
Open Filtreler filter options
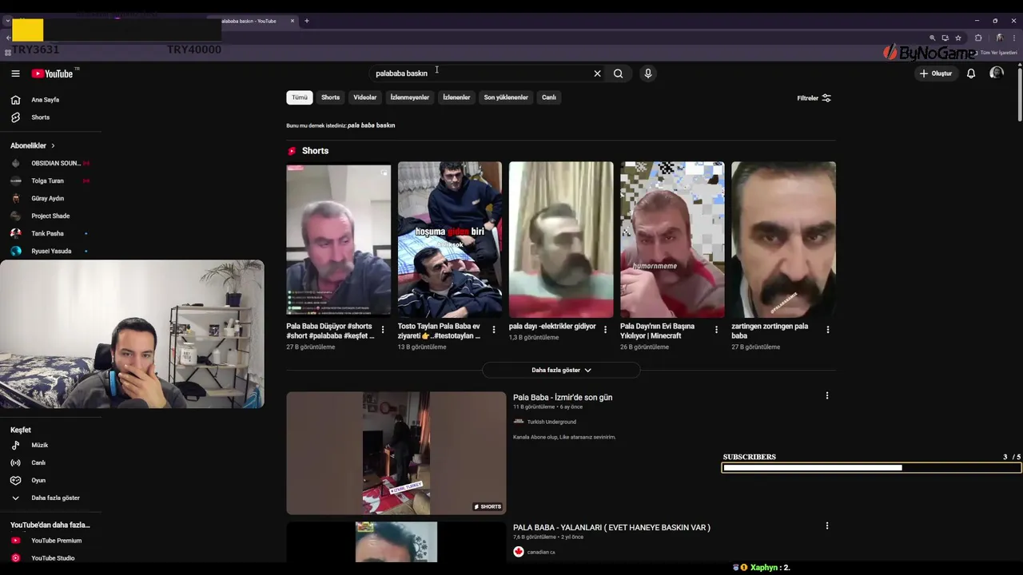[814, 98]
